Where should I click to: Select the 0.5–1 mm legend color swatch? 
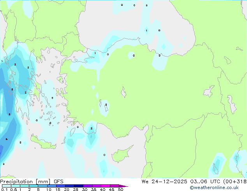[x=16, y=186]
